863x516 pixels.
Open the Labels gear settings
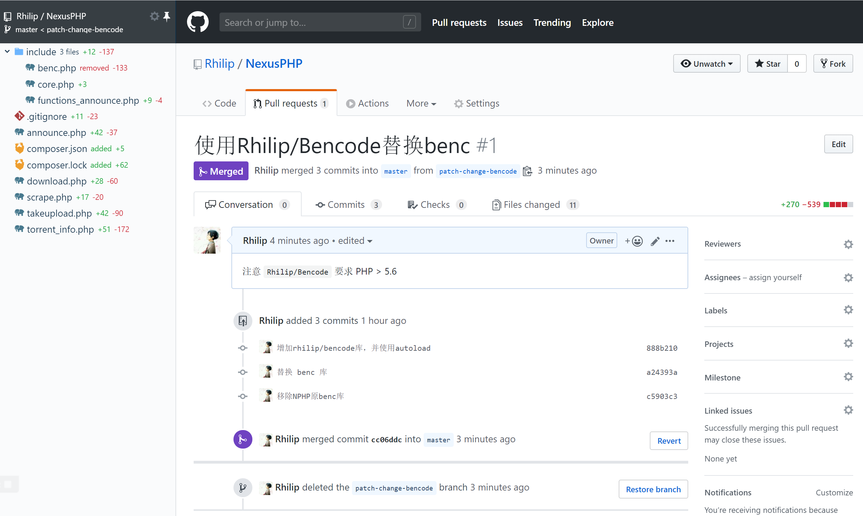click(848, 310)
